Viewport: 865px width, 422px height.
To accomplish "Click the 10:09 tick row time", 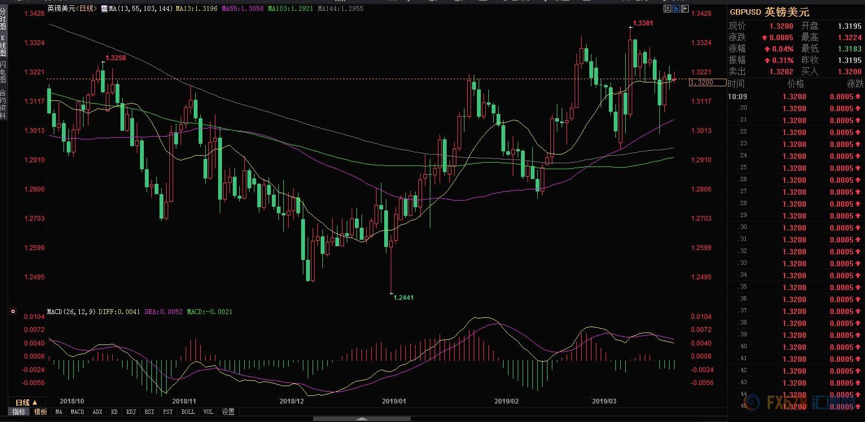I will coord(737,97).
